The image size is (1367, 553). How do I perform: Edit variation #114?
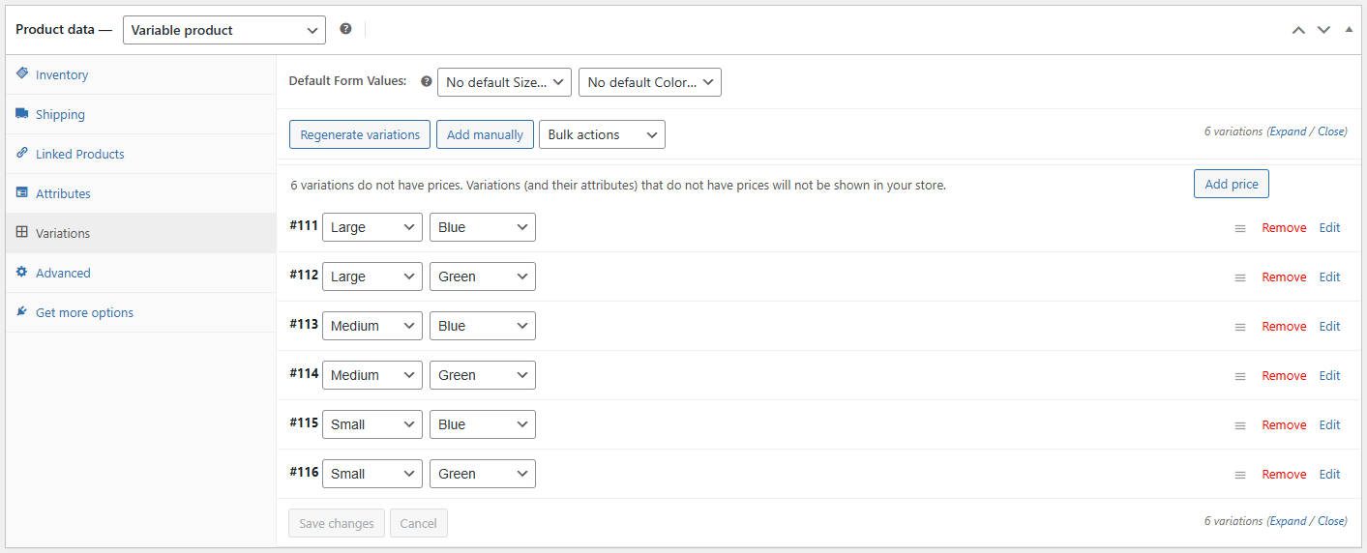point(1330,376)
